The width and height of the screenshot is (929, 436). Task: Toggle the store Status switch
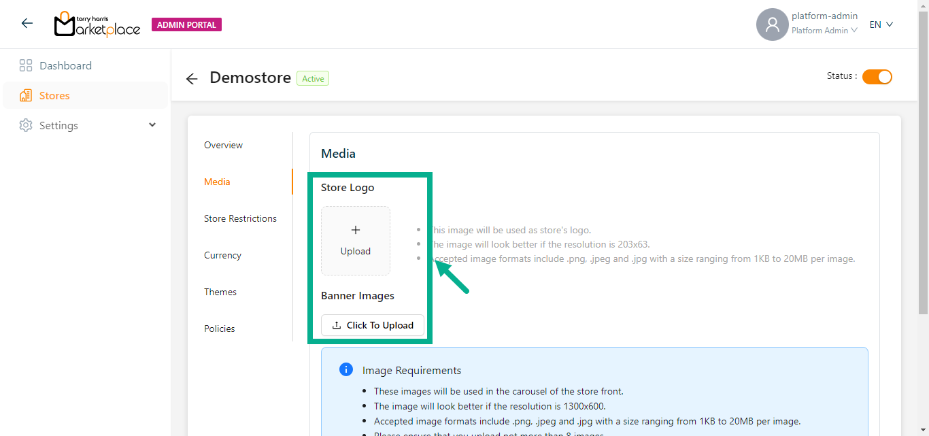click(x=877, y=77)
